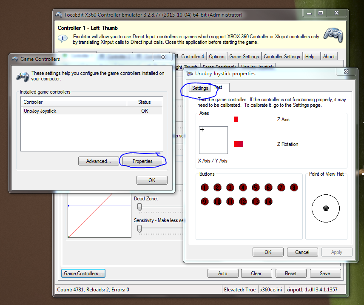
Task: Click the Properties button in Game Controllers
Action: (x=142, y=161)
